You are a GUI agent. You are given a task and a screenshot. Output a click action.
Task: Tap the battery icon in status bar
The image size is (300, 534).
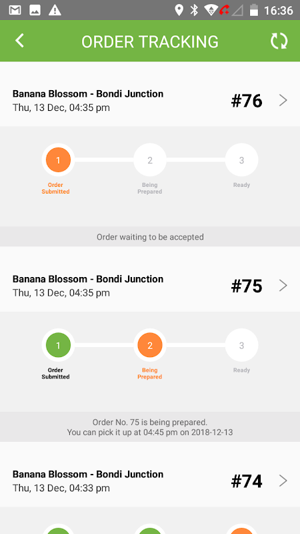(254, 10)
